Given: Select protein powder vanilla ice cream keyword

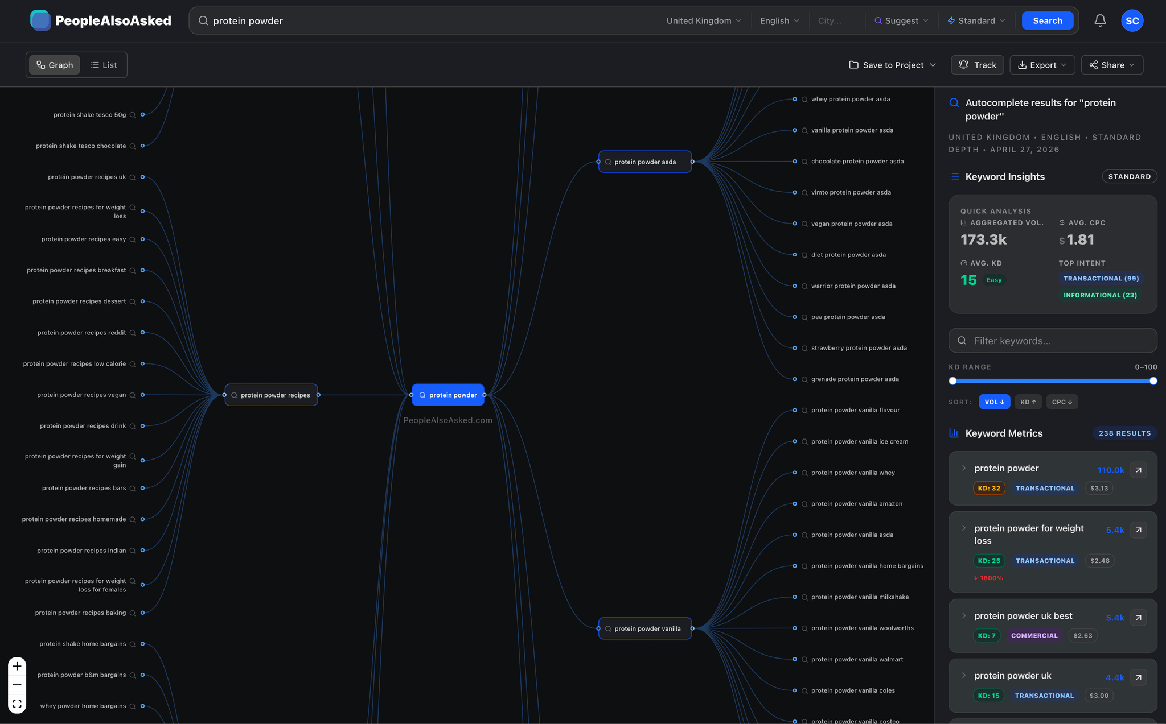Looking at the screenshot, I should pyautogui.click(x=860, y=442).
